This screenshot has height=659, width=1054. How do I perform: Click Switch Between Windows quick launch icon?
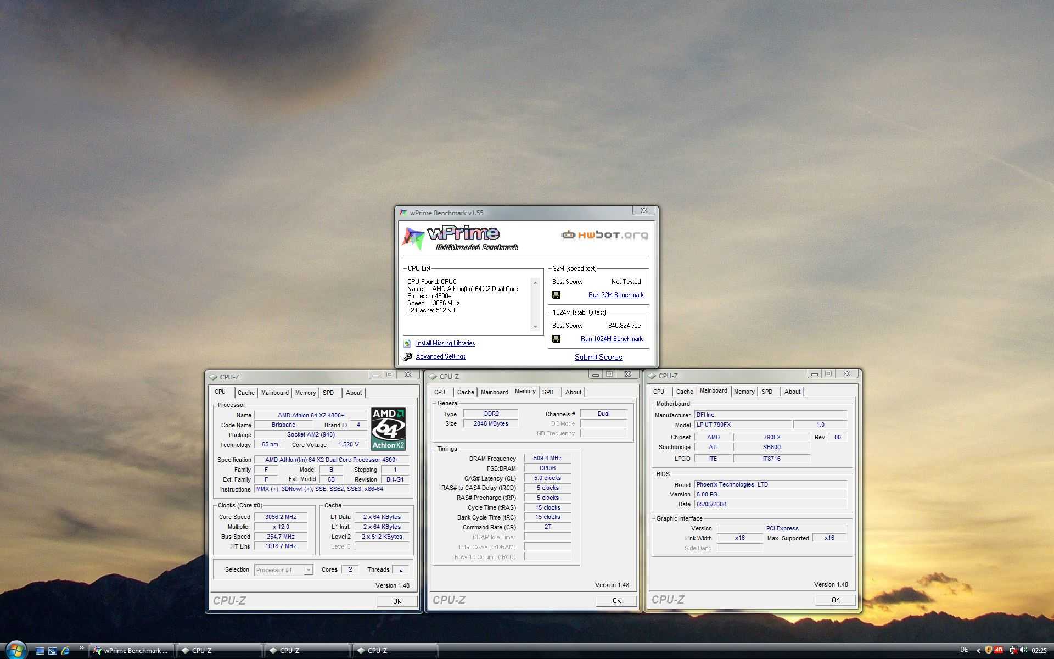point(53,651)
